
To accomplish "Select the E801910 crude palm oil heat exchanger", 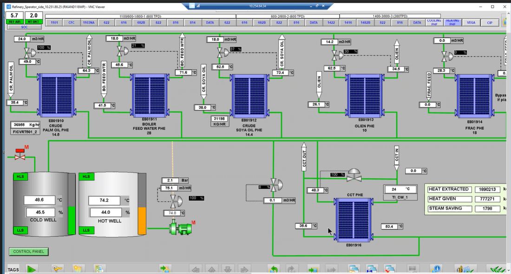I will coord(56,95).
